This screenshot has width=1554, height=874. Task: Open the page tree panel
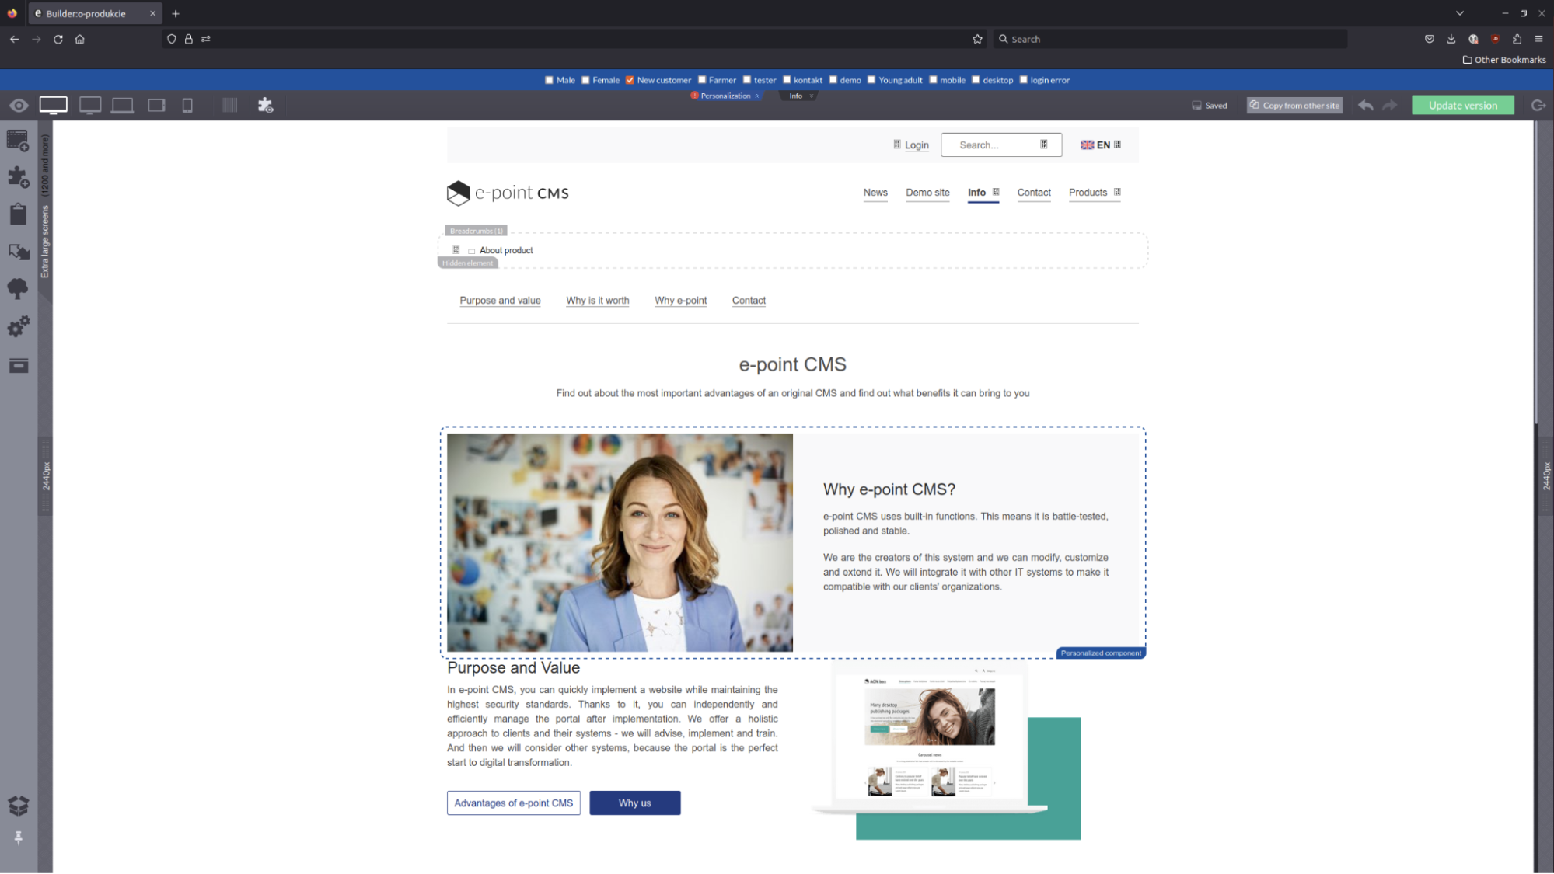click(18, 288)
